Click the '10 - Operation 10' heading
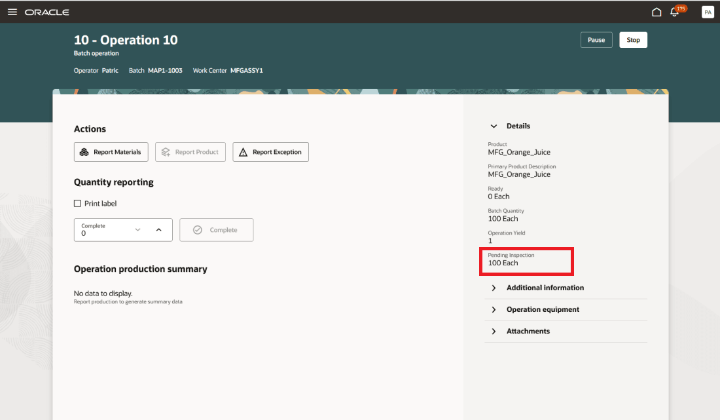The width and height of the screenshot is (720, 420). [x=126, y=40]
